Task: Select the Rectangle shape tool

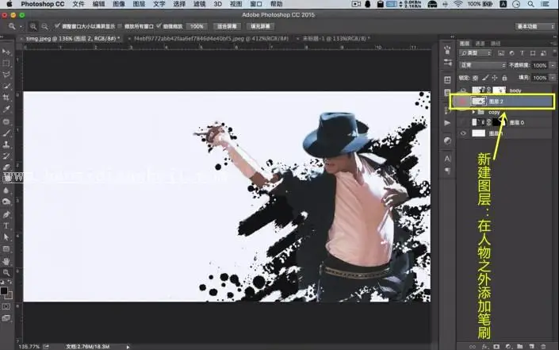Action: tap(6, 249)
